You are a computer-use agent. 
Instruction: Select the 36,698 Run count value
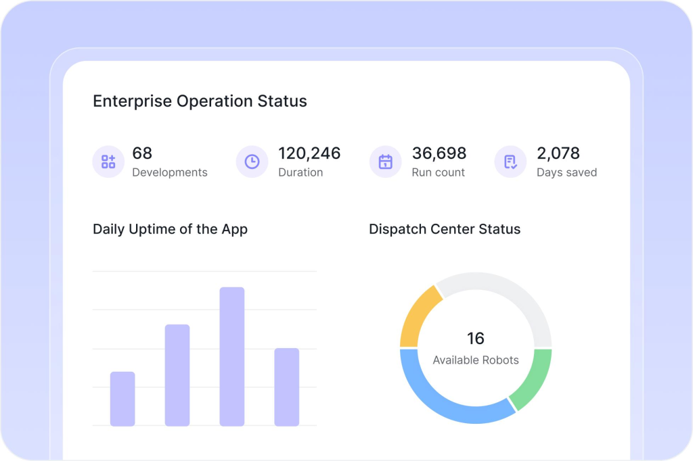(x=439, y=153)
